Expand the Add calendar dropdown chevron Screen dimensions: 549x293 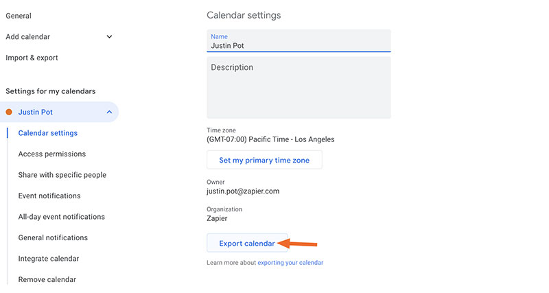click(109, 37)
